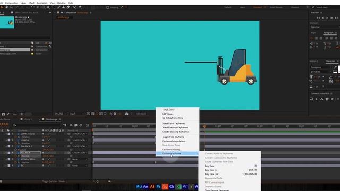Open the Animation menu

click(42, 3)
